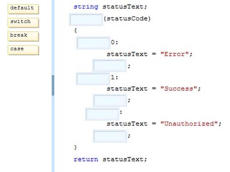Click the blank box before (statusCode)
230x172 pixels.
tap(86, 20)
